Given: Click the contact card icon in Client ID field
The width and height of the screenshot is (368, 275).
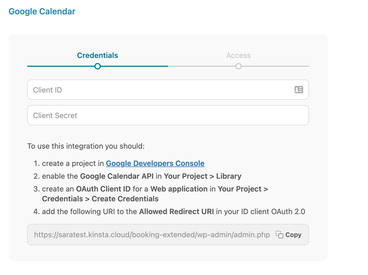Looking at the screenshot, I should (x=299, y=90).
